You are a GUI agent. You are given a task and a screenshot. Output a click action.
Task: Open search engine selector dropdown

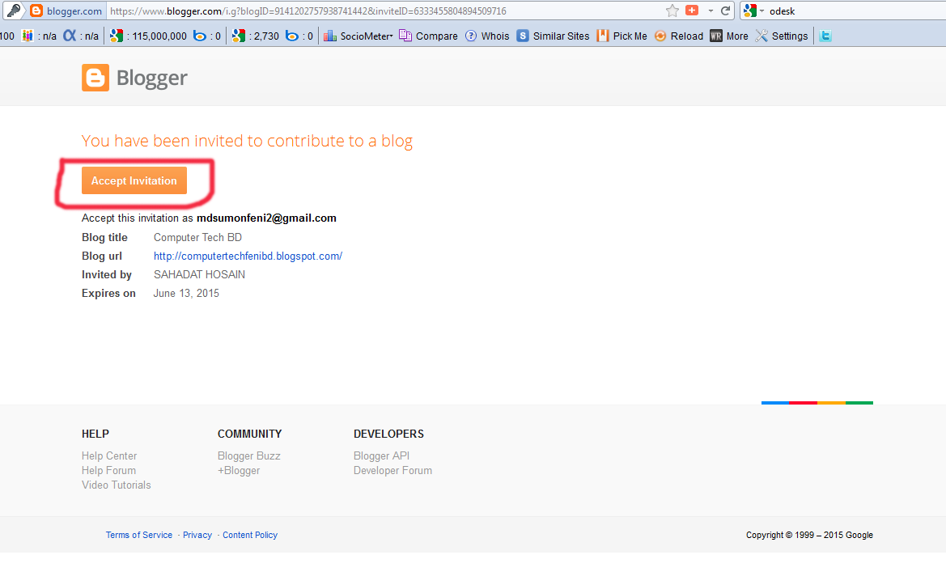pyautogui.click(x=753, y=11)
